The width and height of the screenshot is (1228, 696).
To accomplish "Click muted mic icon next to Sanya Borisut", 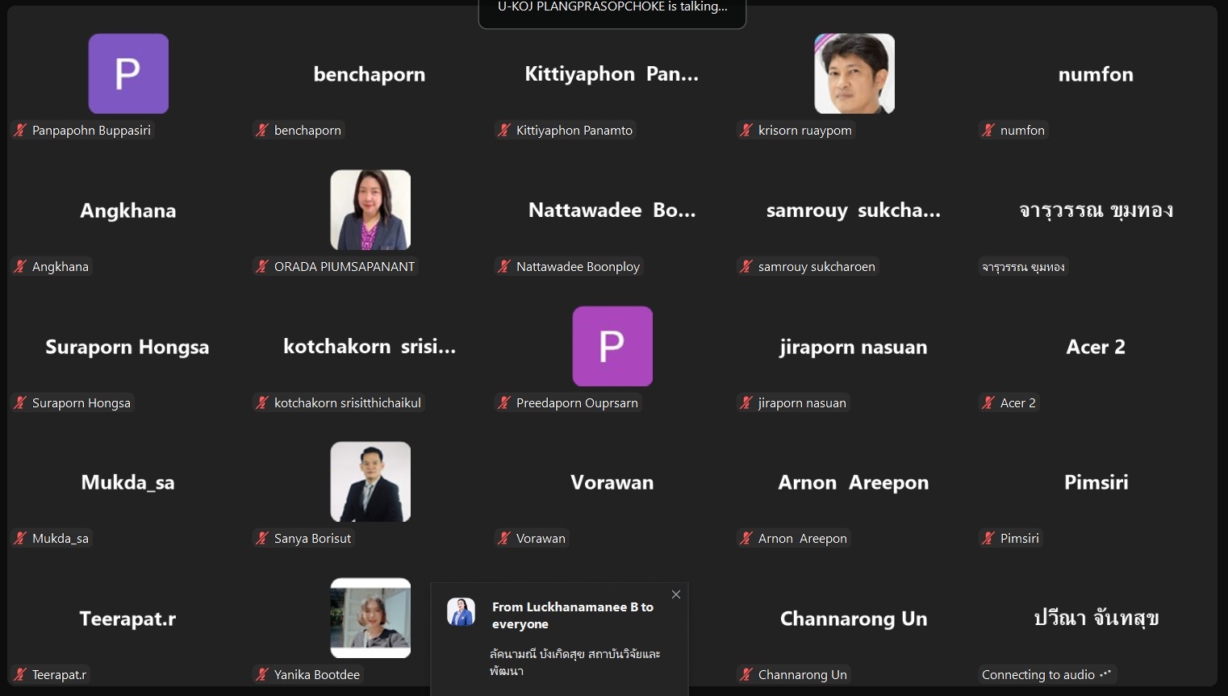I will [x=262, y=538].
